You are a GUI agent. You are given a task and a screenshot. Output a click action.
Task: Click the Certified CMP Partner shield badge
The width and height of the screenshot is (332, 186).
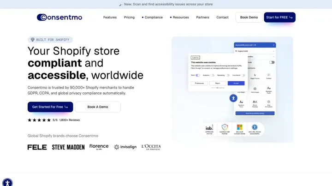pyautogui.click(x=225, y=129)
